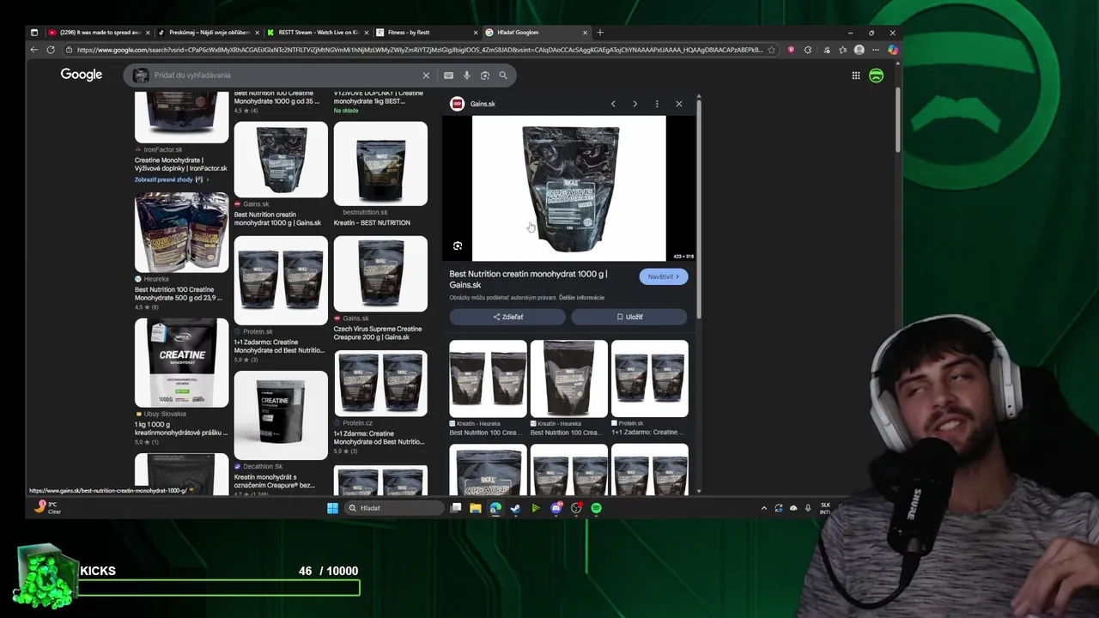This screenshot has width=1099, height=618.
Task: Click the Zdieľať share button
Action: [x=508, y=317]
